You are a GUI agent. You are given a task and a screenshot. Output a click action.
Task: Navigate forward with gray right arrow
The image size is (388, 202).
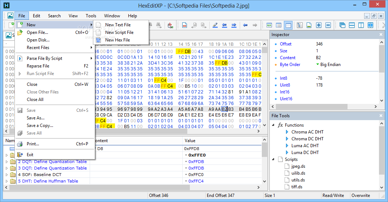click(x=255, y=25)
